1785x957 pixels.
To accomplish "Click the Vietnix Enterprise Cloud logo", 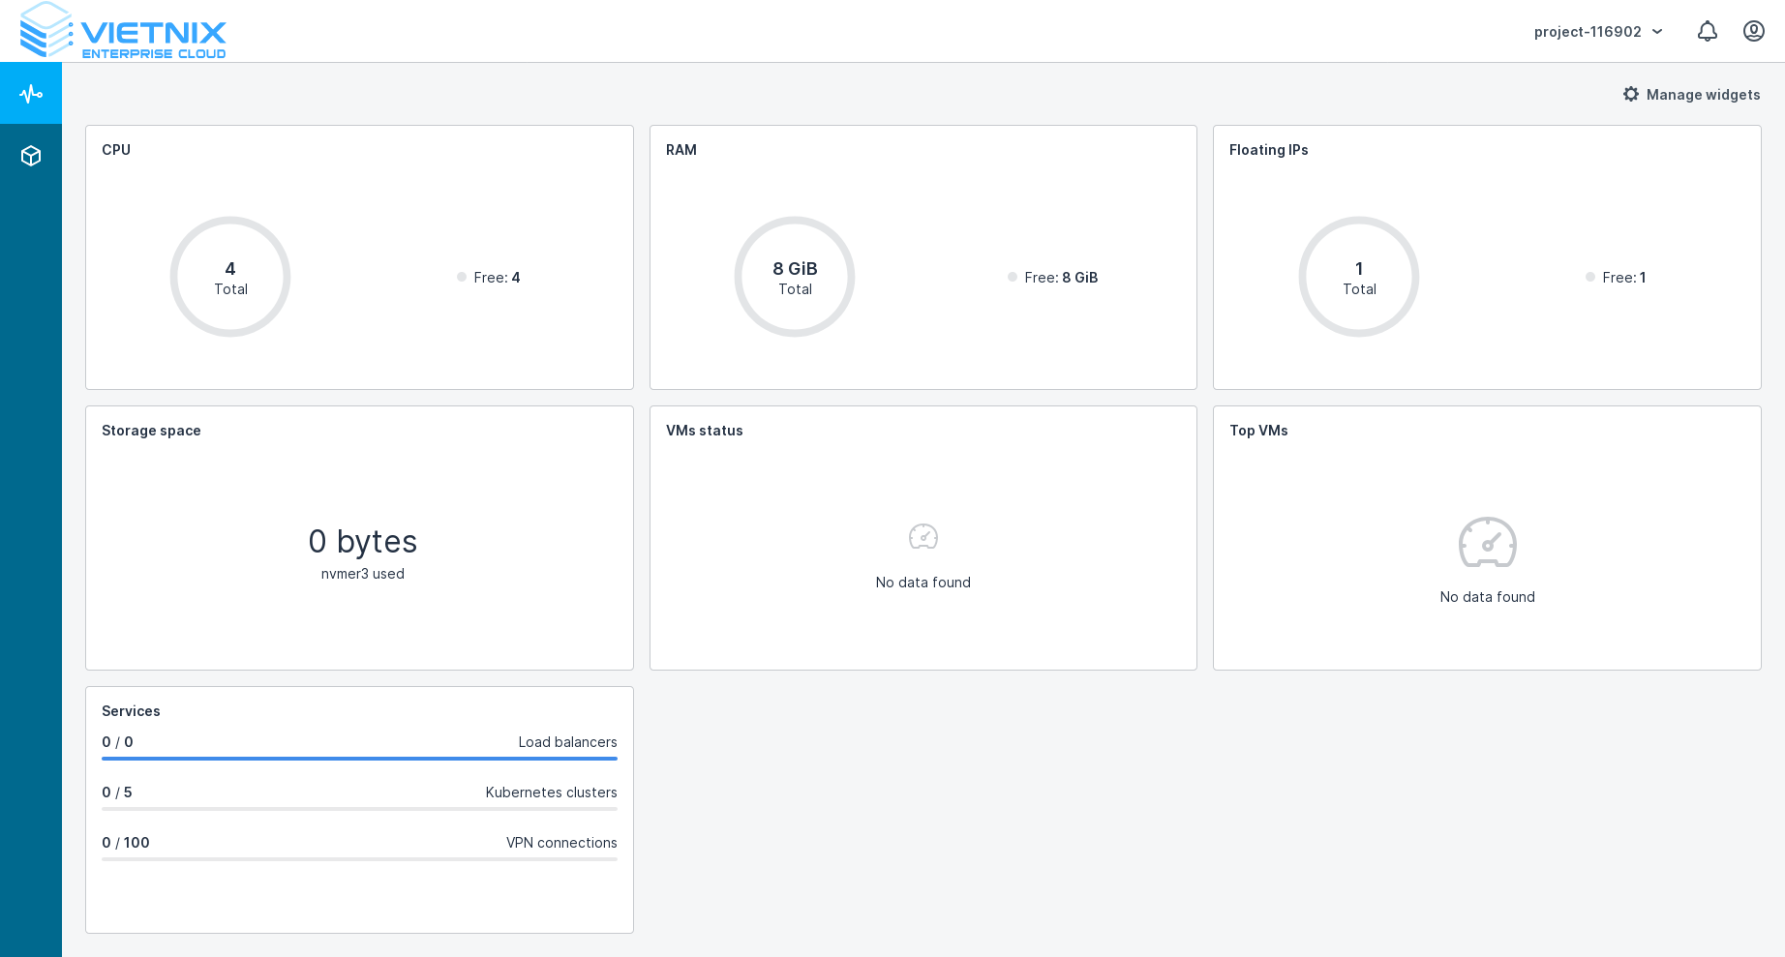I will click(123, 32).
